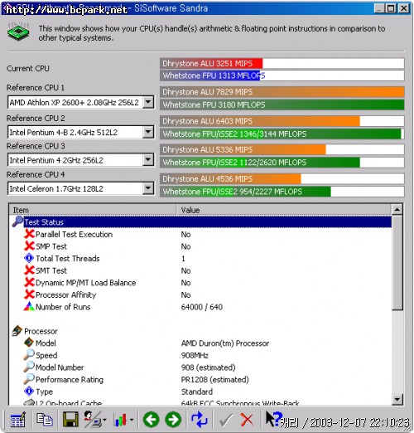Click the '64000 / 640' runs value
The width and height of the screenshot is (414, 433).
[x=202, y=307]
